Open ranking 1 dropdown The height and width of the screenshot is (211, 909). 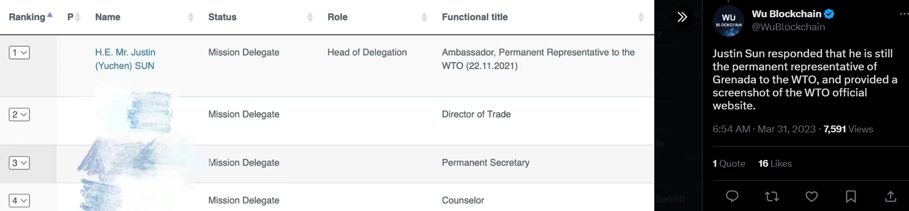(19, 53)
